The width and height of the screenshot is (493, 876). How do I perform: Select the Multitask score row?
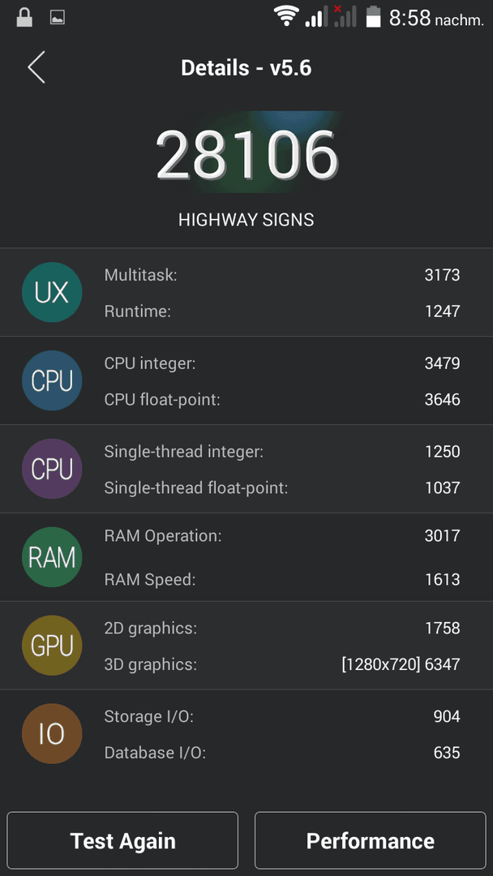(282, 275)
